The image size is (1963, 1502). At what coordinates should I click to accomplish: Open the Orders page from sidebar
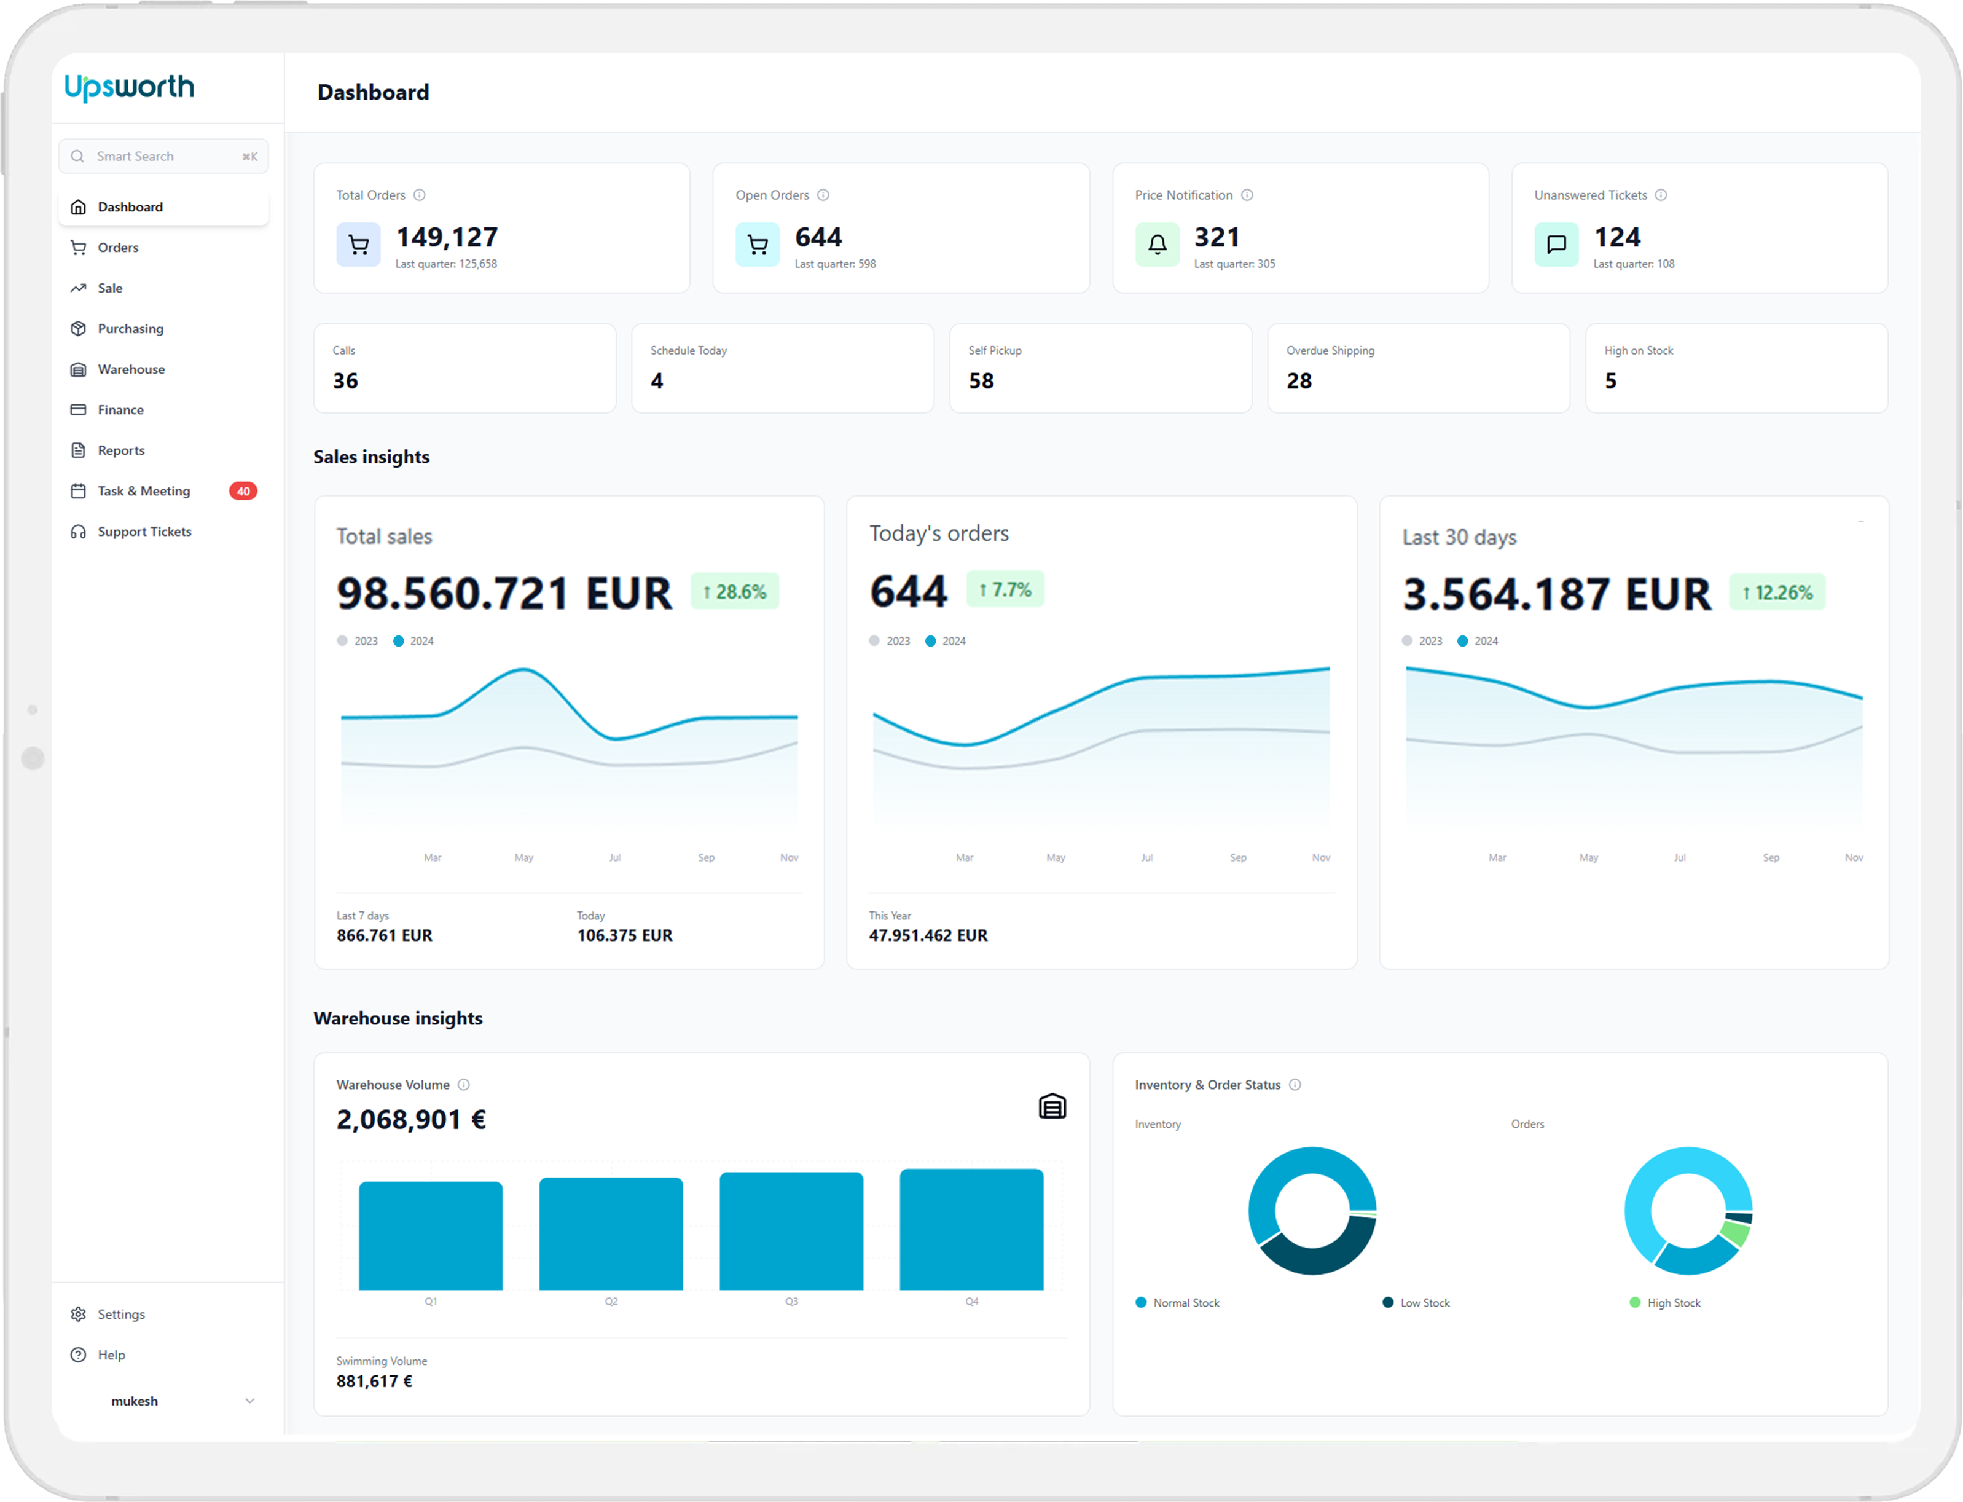point(118,248)
